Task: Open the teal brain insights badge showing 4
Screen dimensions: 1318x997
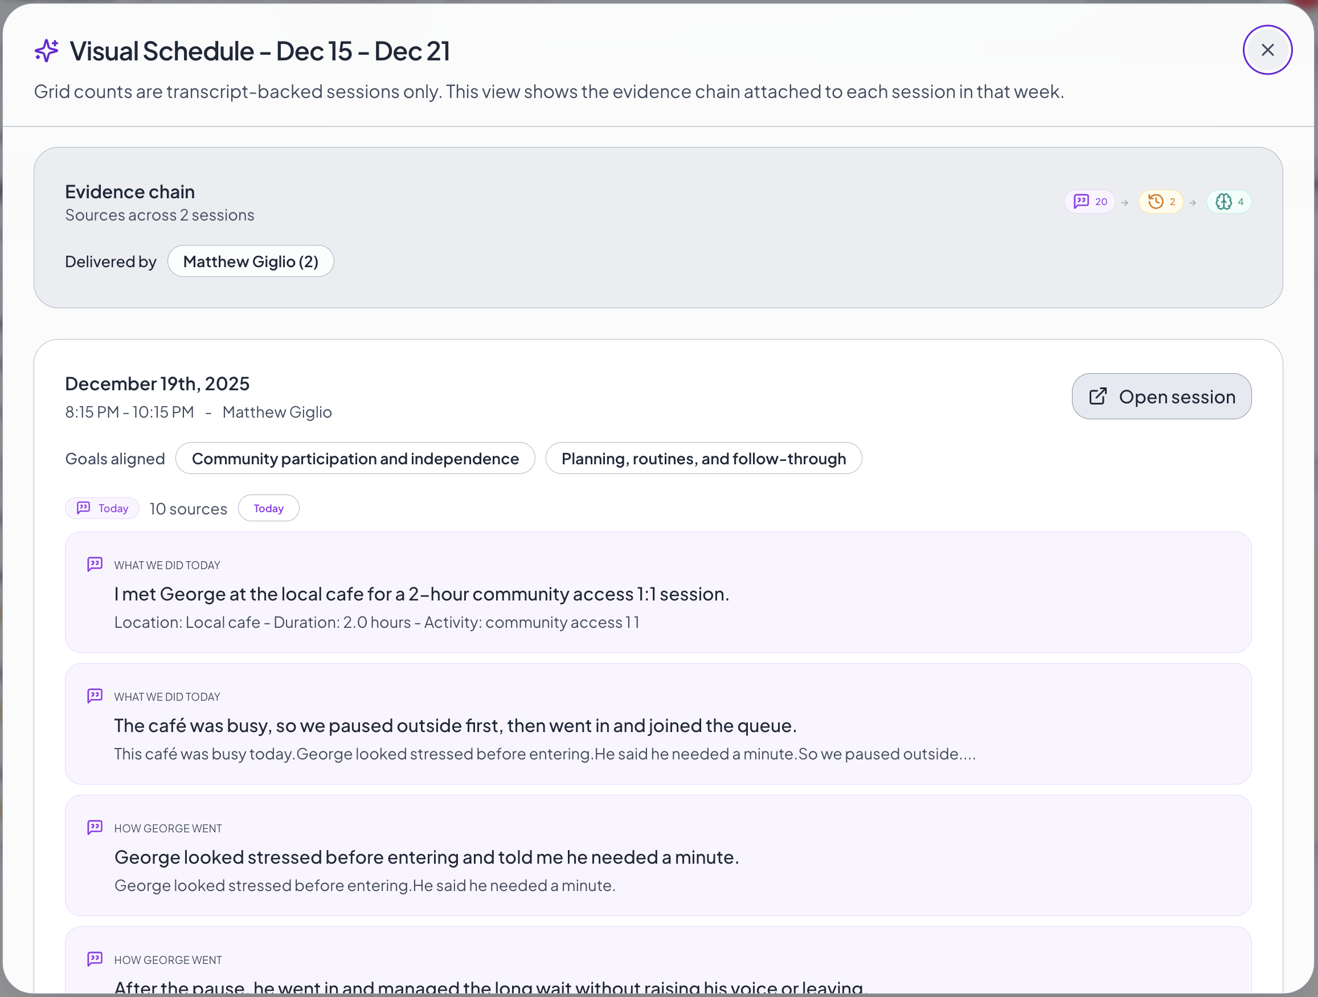Action: 1229,202
